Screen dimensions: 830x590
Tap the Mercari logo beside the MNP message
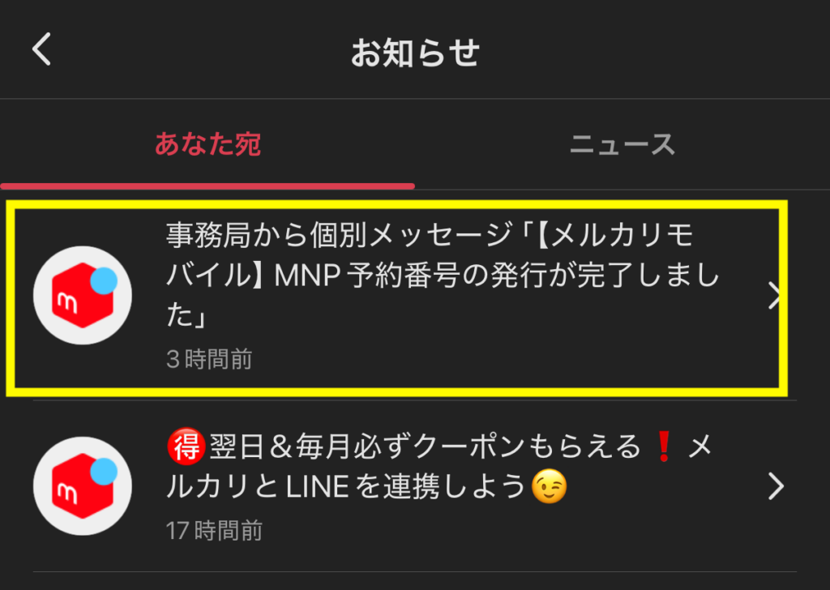[x=83, y=295]
